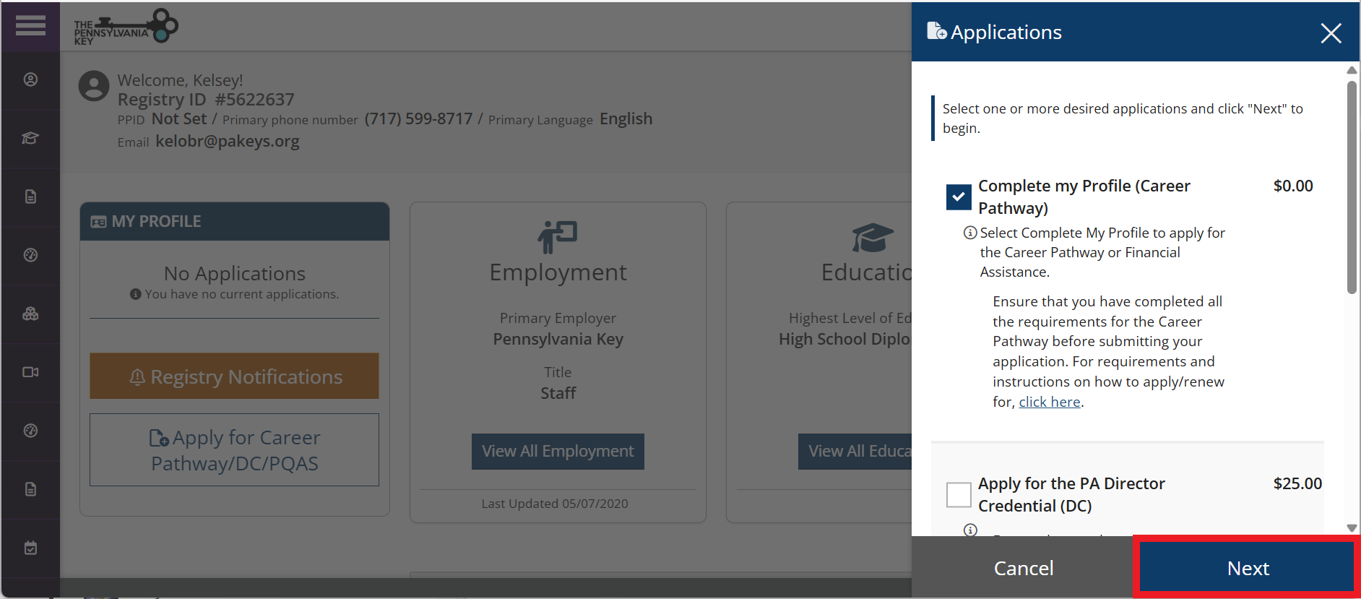Click the Applications panel scrollbar thumb
Screen dimensions: 1361x599
1352,188
